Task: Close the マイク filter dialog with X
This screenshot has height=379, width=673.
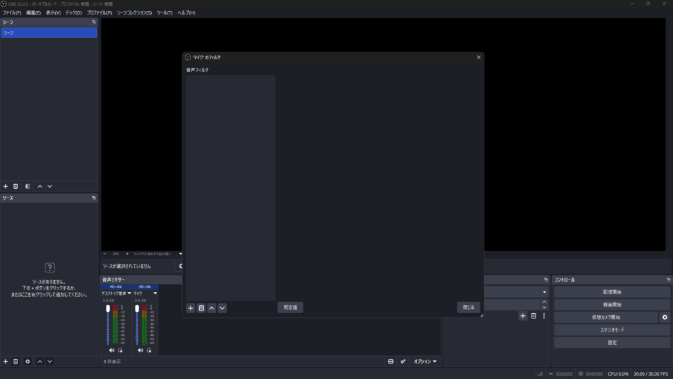Action: point(478,57)
